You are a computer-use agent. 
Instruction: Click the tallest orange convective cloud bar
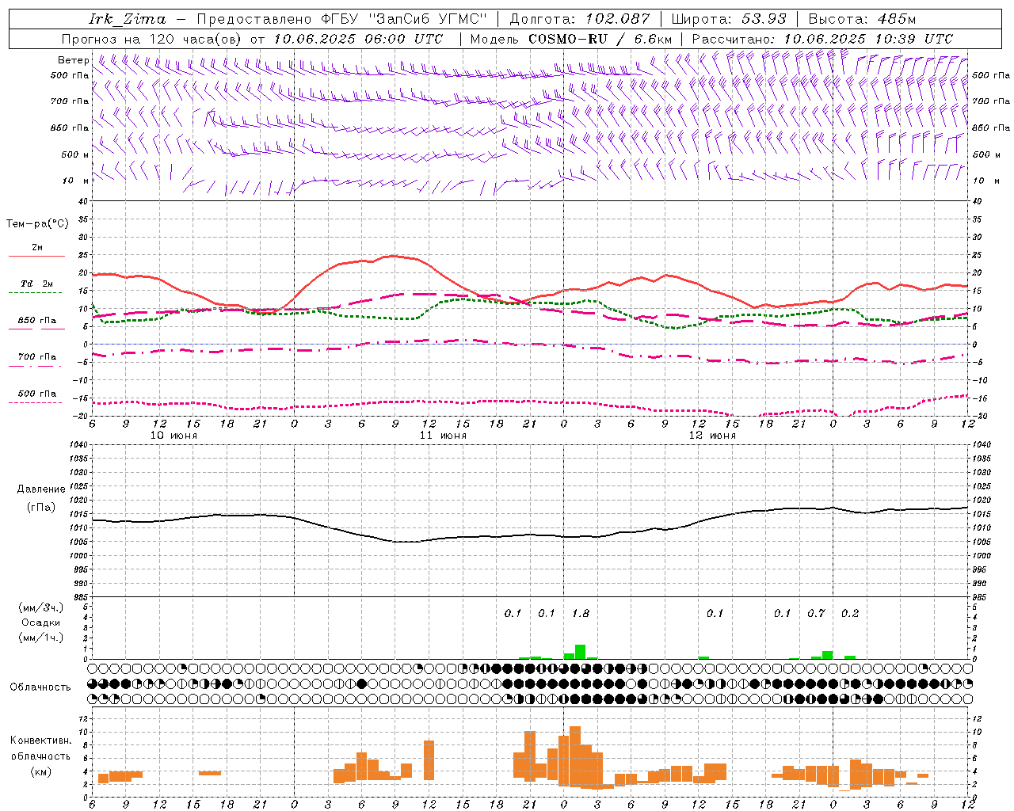tap(575, 756)
